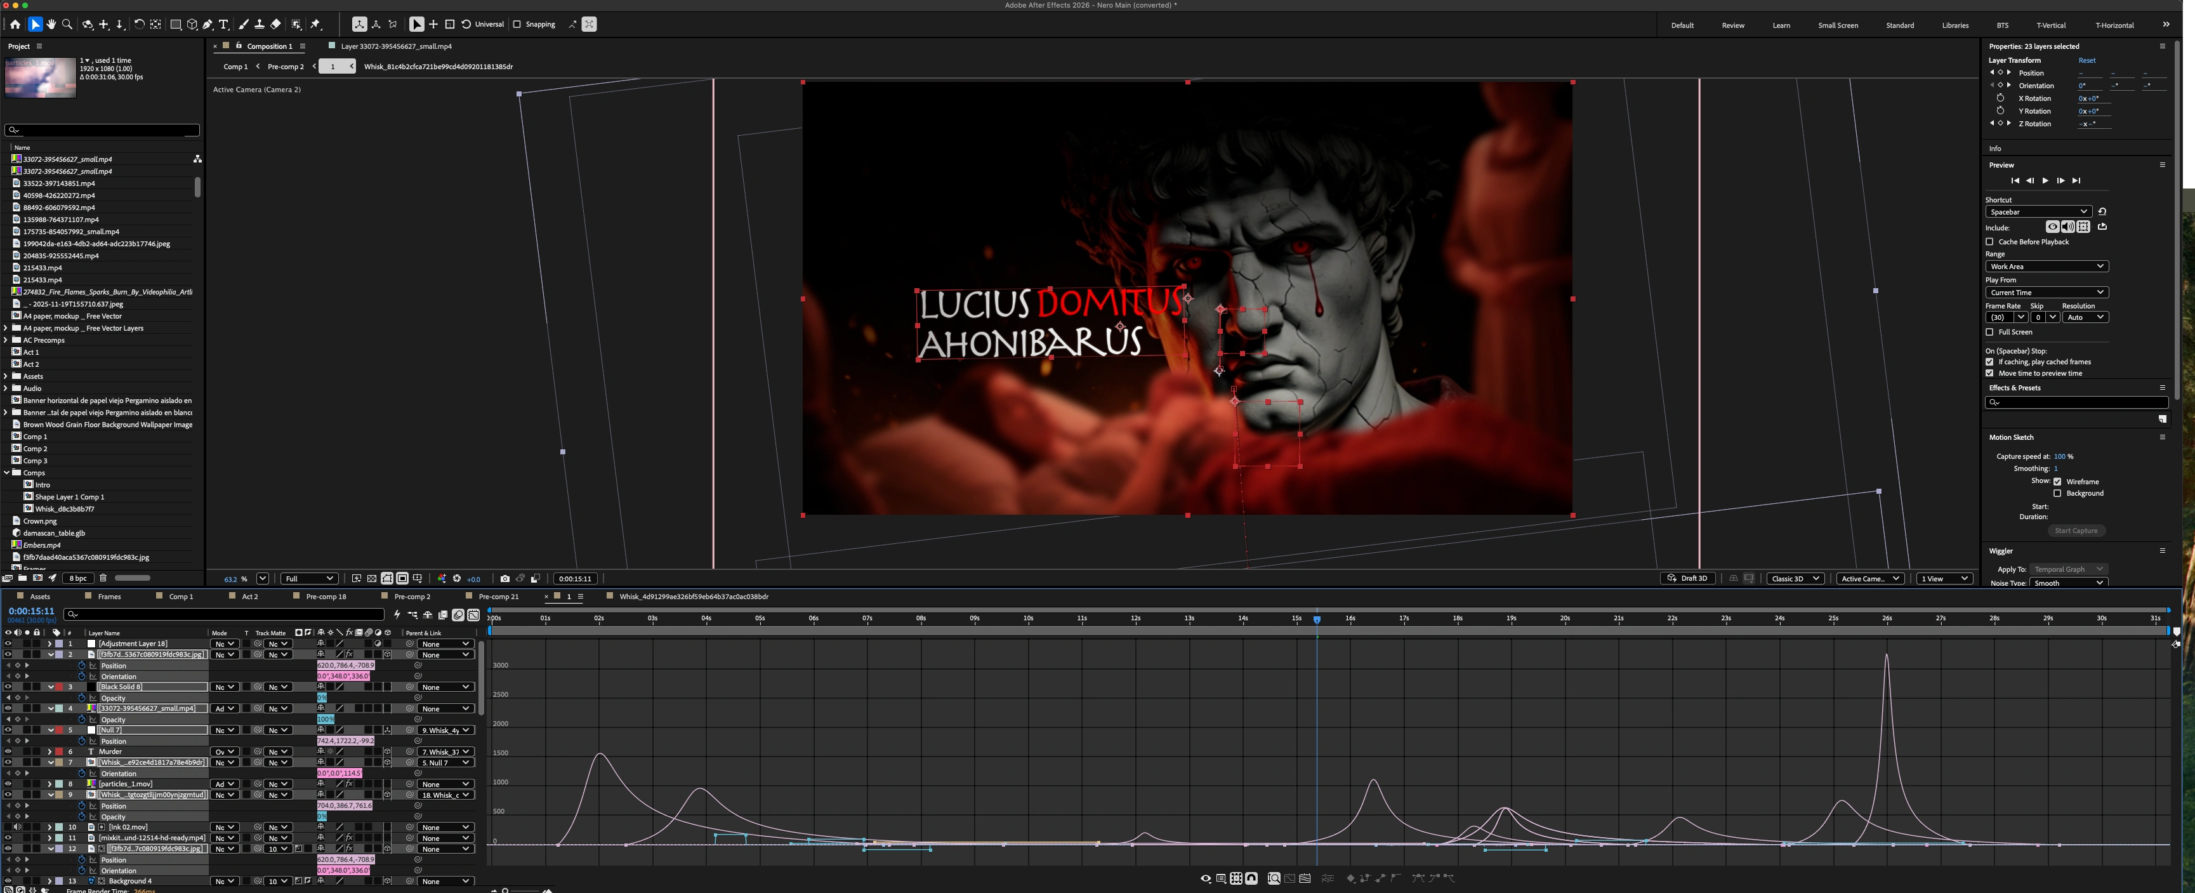This screenshot has width=2195, height=893.
Task: Hide the Adjustment Layer 18 layer
Action: coord(8,644)
